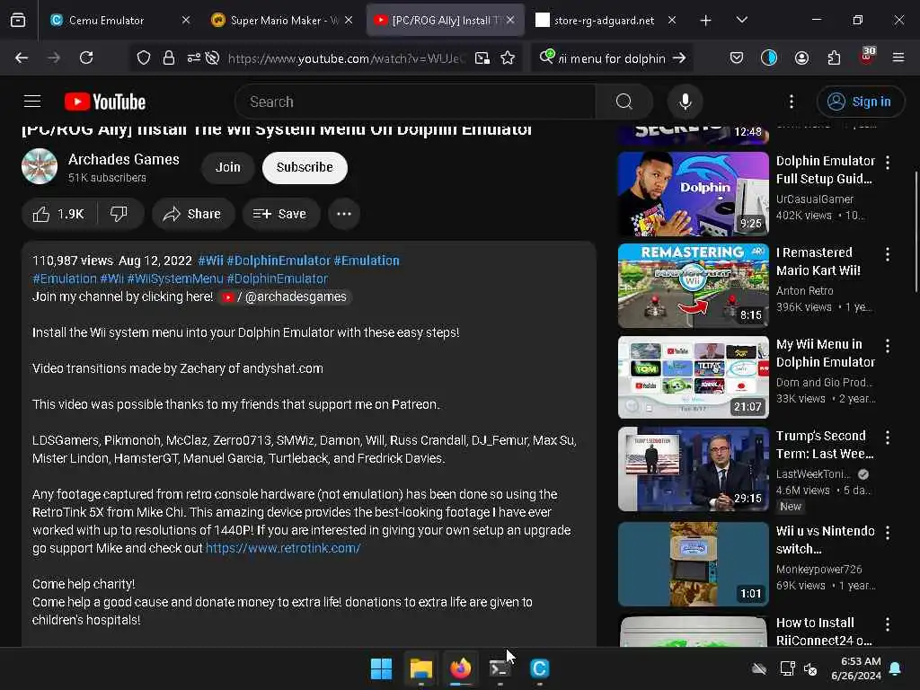Screen dimensions: 920x690
Task: Reload the current YouTube page
Action: coord(86,57)
